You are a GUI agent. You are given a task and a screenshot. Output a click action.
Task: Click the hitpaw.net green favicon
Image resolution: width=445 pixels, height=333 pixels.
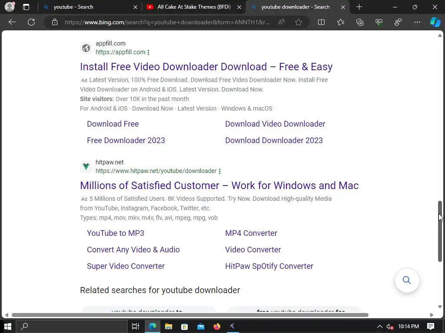coord(86,166)
